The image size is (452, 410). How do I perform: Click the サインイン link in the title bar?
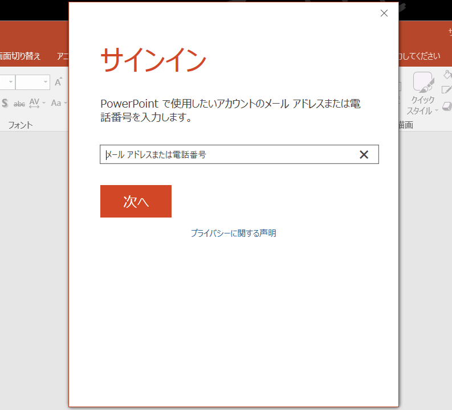click(x=450, y=33)
